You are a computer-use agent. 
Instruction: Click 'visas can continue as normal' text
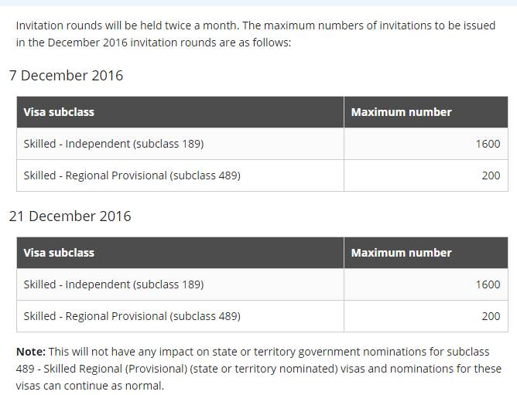tap(90, 386)
